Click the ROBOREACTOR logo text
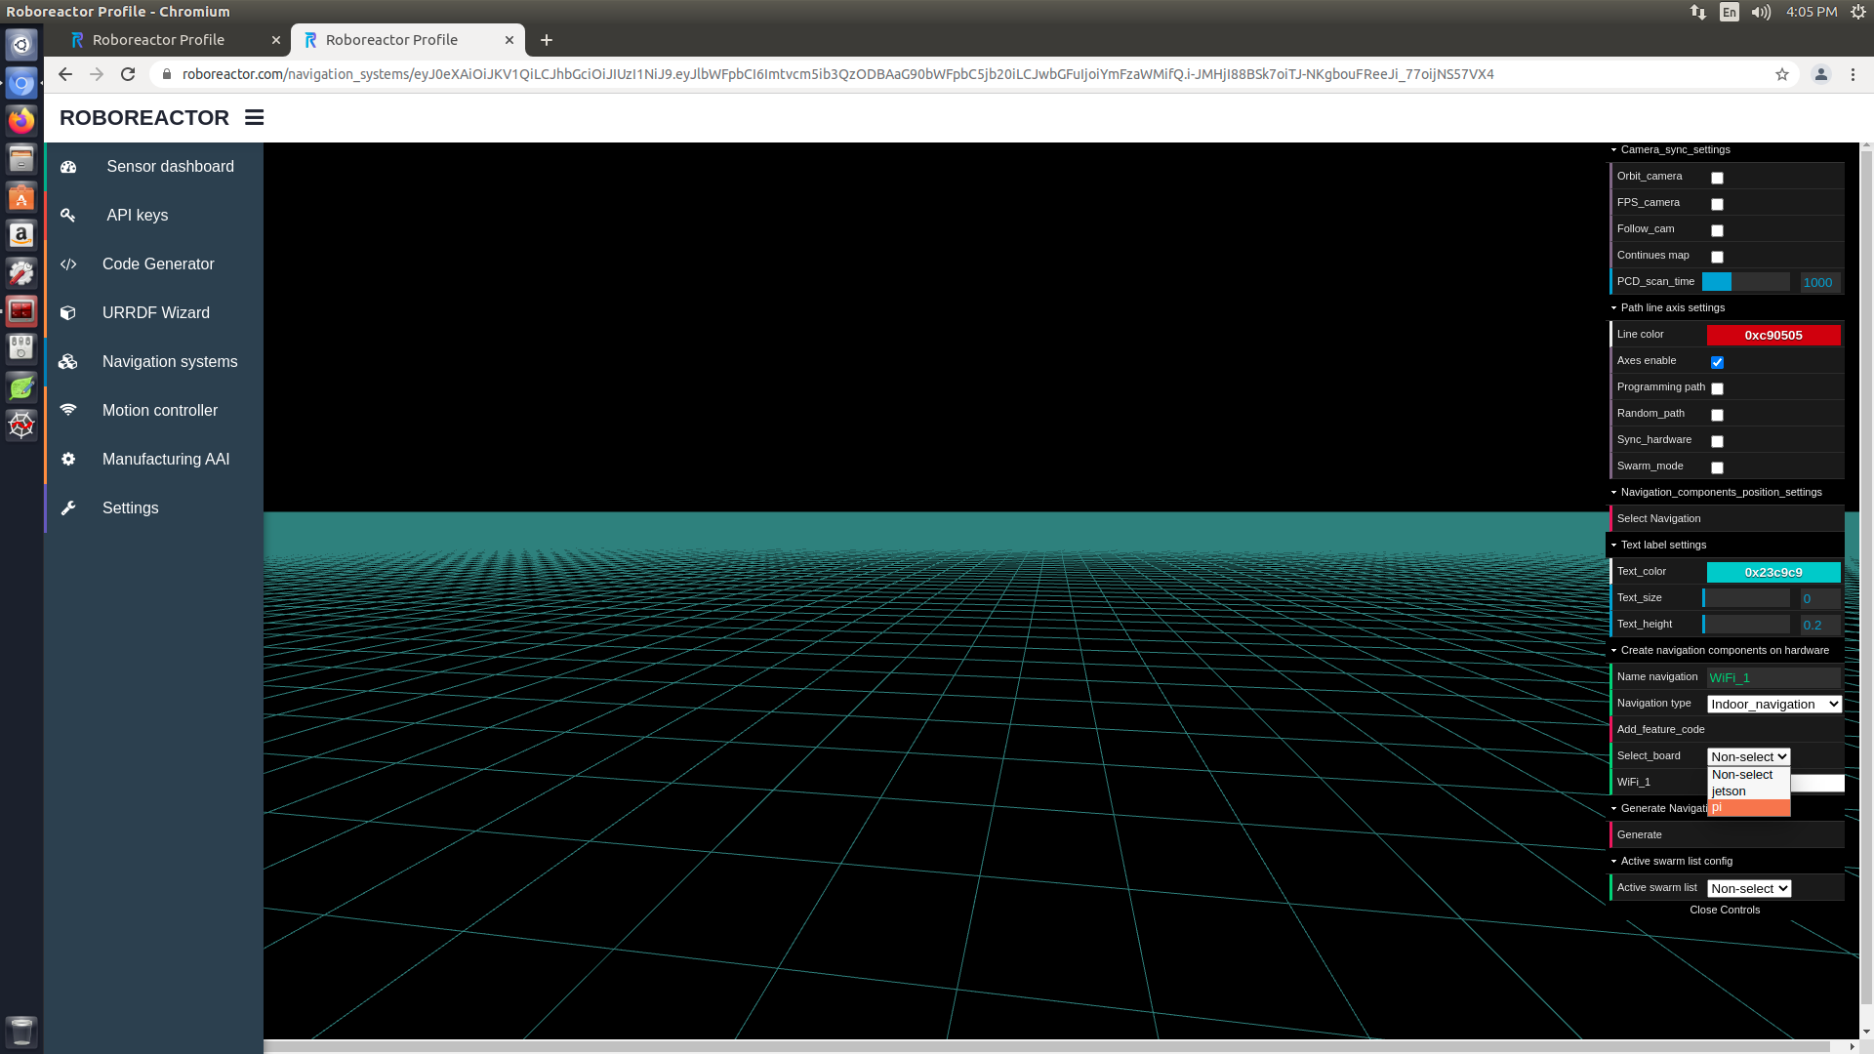 pos(144,117)
